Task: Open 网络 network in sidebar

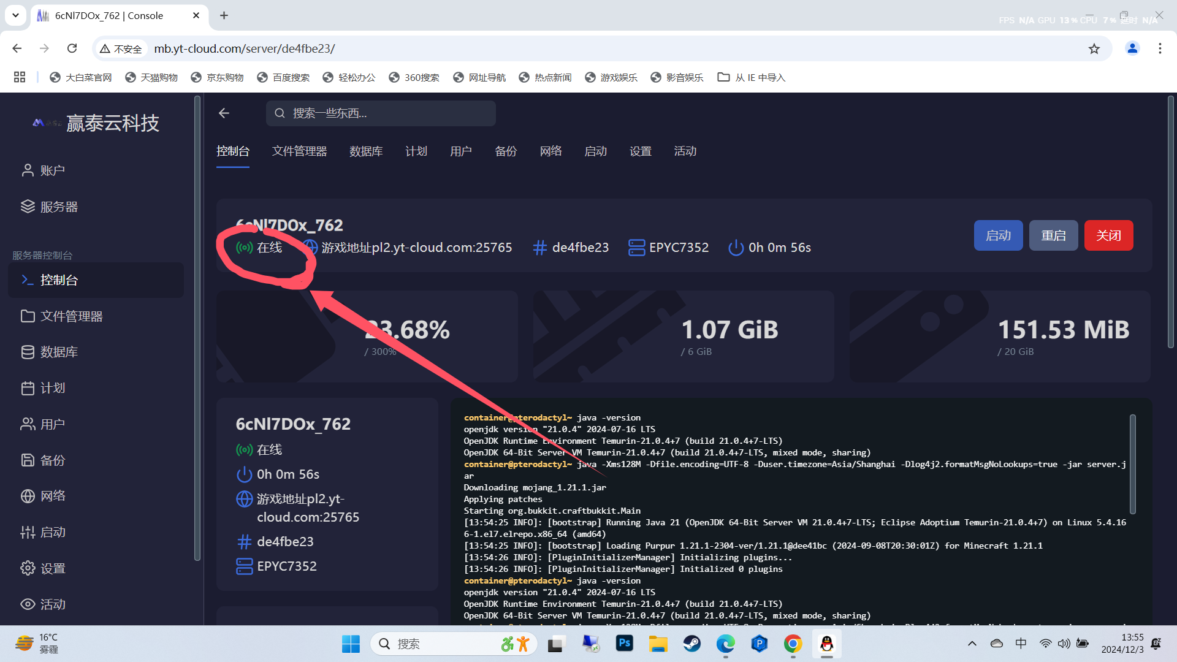Action: pos(43,496)
